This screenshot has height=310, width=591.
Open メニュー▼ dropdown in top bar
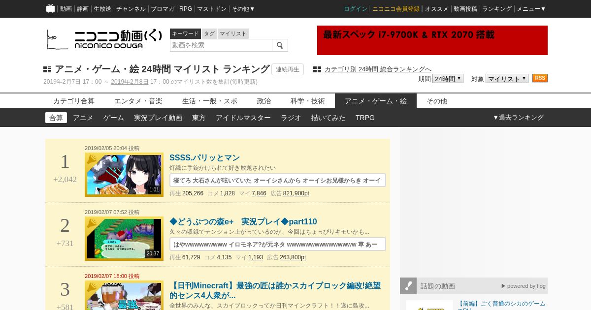click(531, 9)
